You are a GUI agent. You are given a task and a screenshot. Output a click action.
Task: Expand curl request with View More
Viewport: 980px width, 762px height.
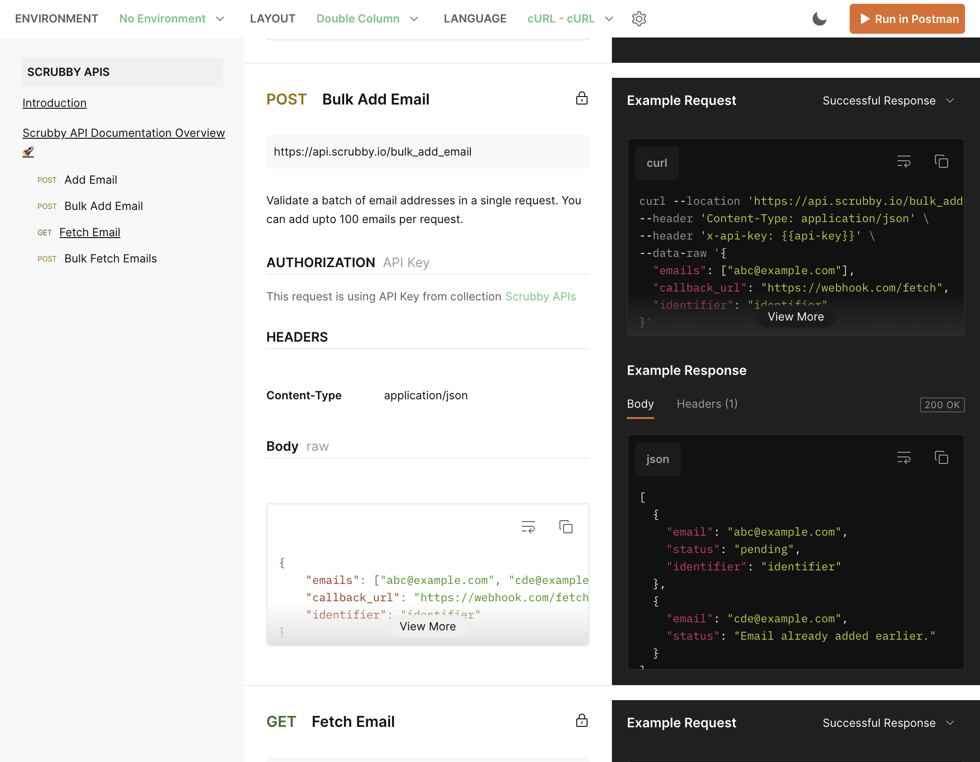pyautogui.click(x=796, y=317)
